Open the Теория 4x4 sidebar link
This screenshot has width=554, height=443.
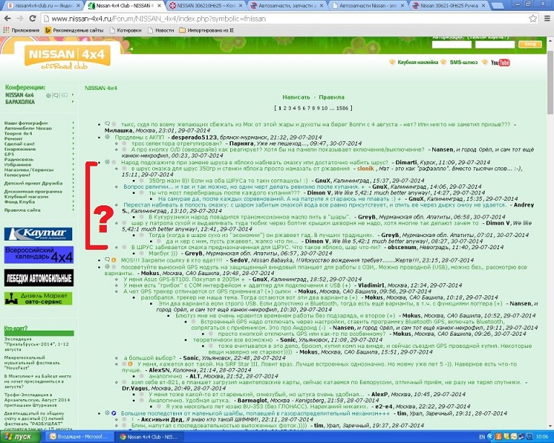point(18,134)
